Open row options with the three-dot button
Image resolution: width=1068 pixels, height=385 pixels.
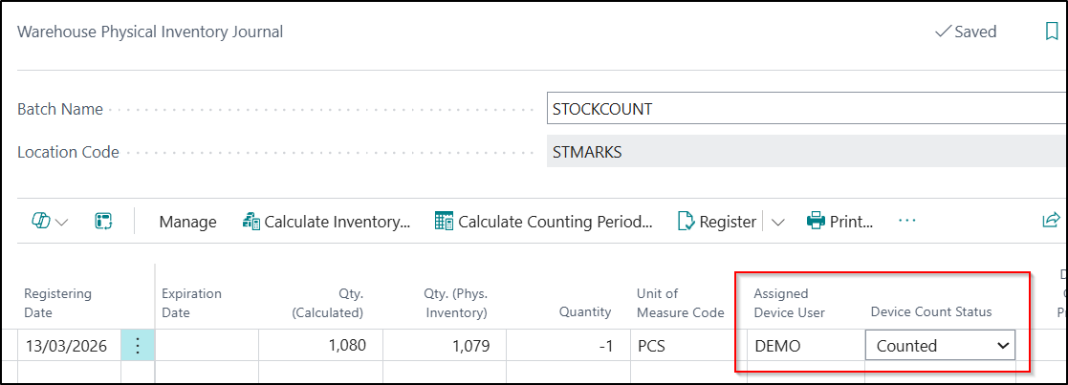click(x=137, y=346)
